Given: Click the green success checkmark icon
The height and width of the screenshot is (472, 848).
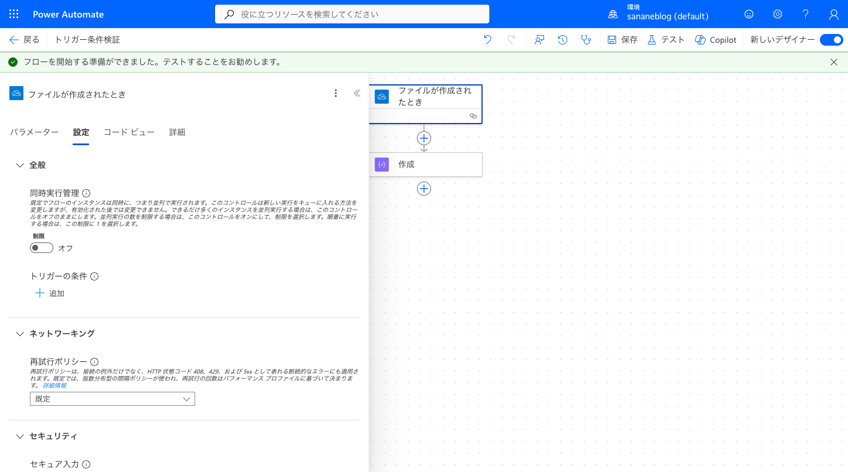Looking at the screenshot, I should [13, 62].
